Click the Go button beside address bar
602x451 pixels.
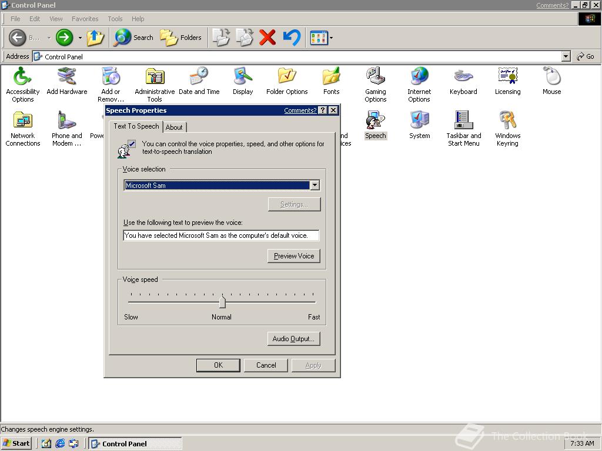pos(586,56)
